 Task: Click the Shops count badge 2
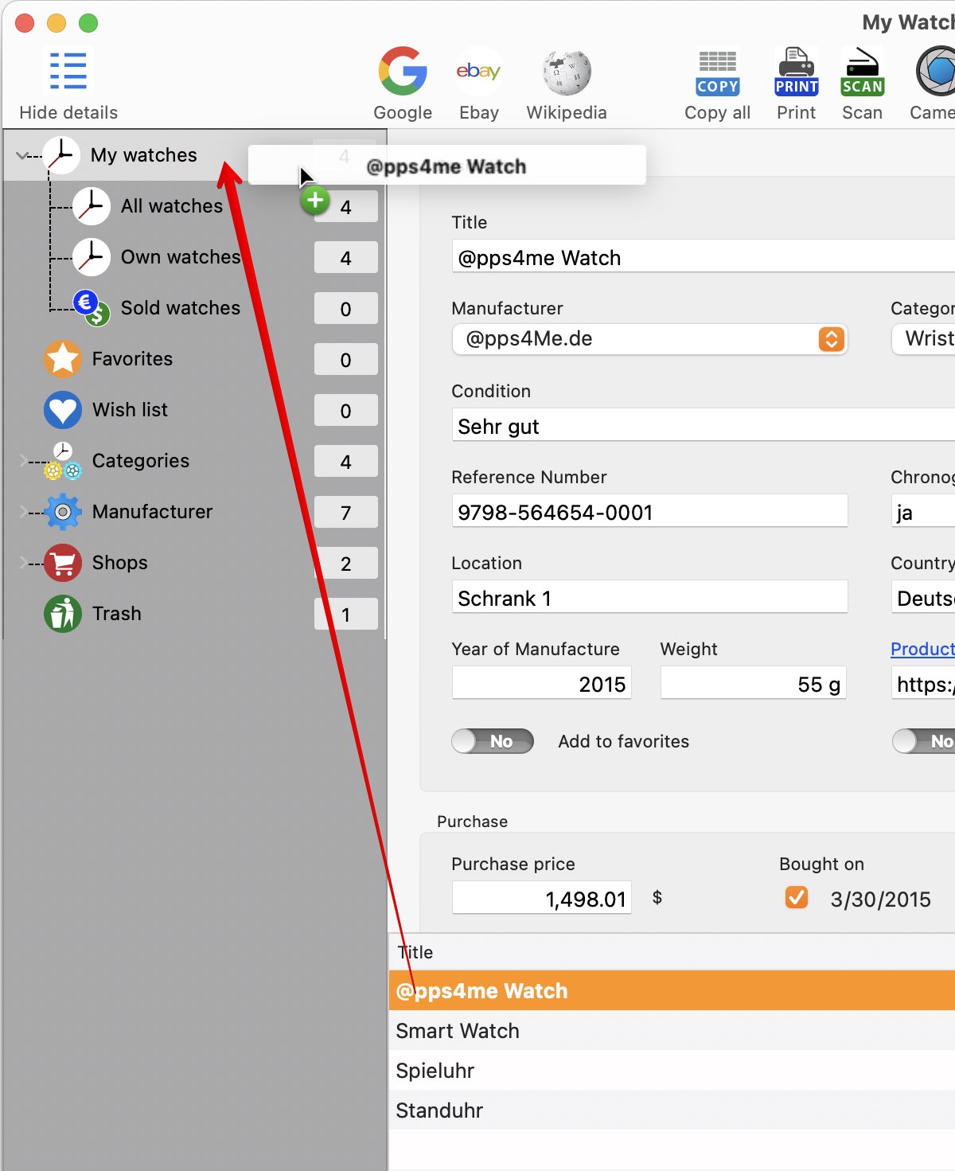point(345,564)
